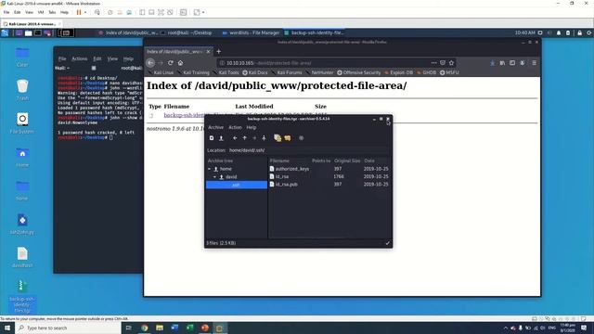Open Kali Training bookmark
The width and height of the screenshot is (594, 334).
click(x=194, y=72)
